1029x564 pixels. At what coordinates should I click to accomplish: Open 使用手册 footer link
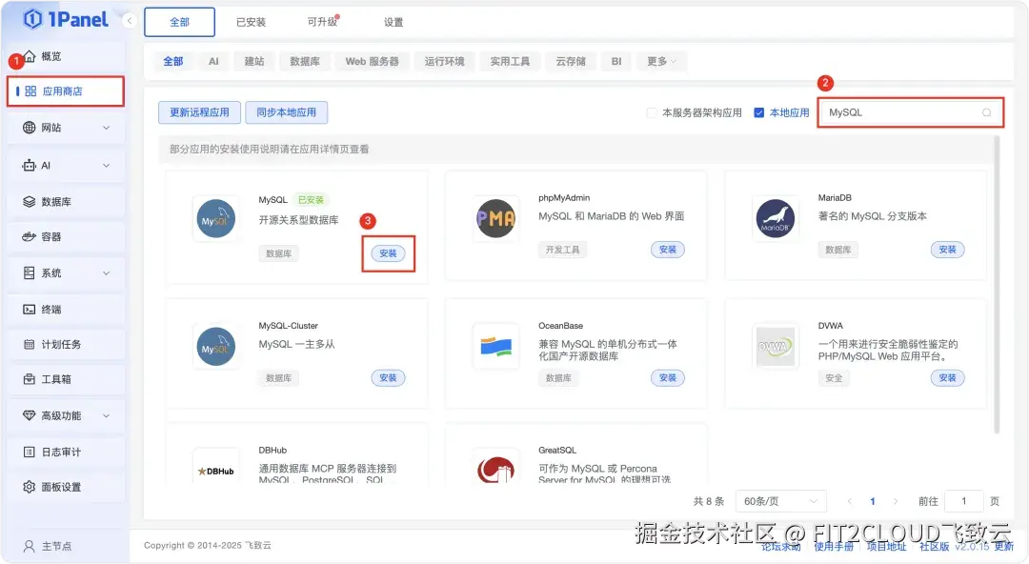(834, 546)
